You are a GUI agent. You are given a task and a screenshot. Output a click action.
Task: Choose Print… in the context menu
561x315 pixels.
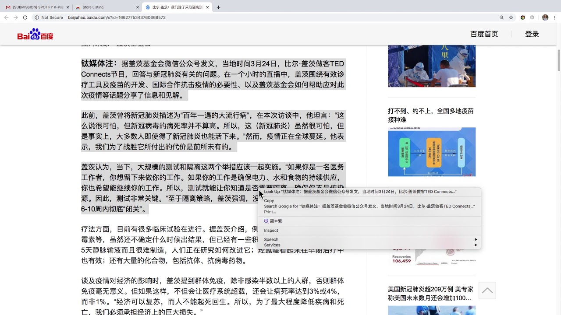point(369,212)
